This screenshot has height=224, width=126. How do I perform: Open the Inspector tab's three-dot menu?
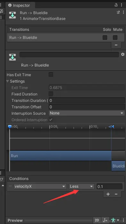[x=122, y=5]
